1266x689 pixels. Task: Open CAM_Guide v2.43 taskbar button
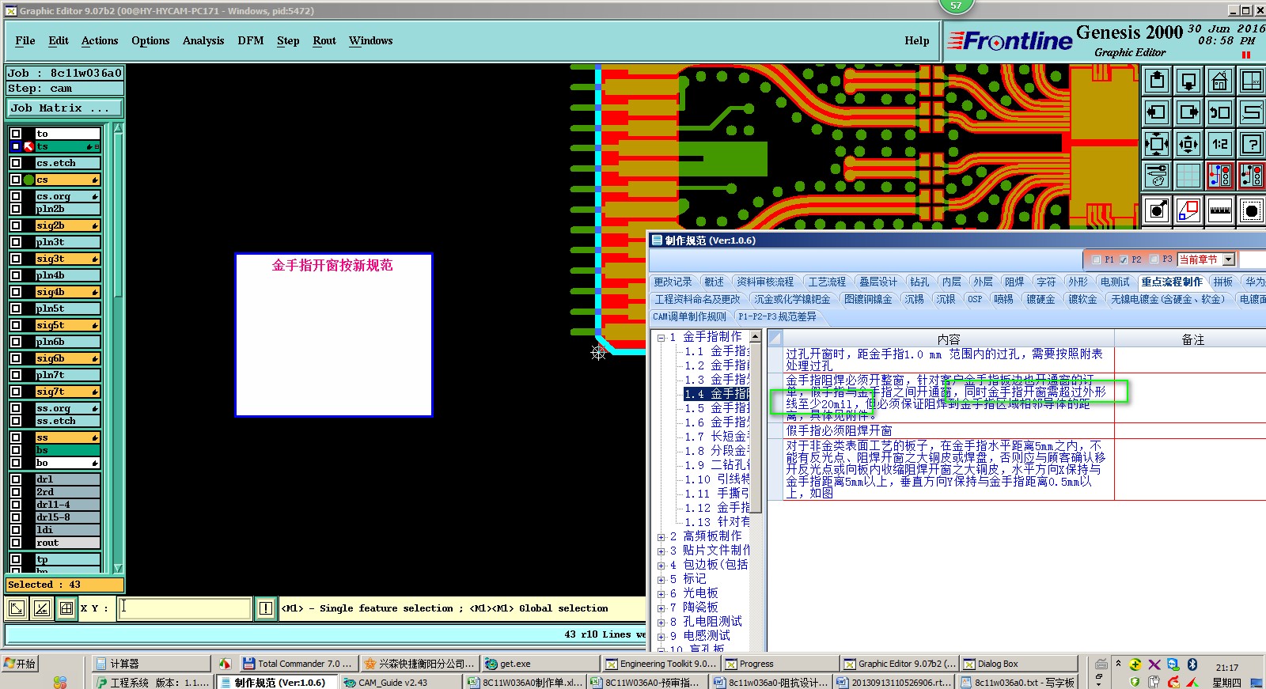(402, 682)
